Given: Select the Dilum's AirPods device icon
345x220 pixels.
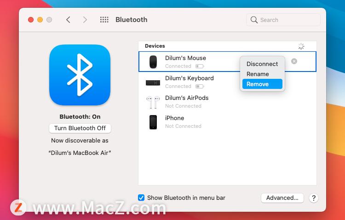Looking at the screenshot, I should click(x=153, y=102).
